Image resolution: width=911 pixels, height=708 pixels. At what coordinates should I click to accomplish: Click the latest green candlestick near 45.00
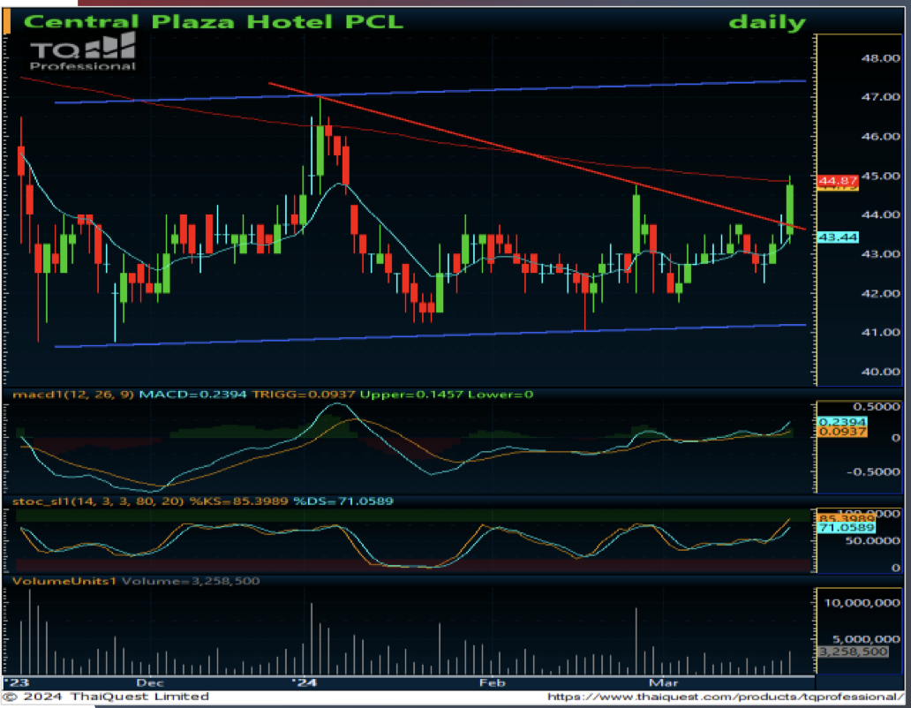tap(790, 209)
